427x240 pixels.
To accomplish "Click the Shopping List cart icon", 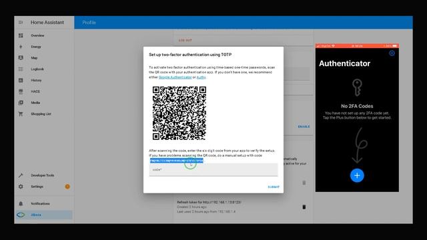I will (x=21, y=114).
